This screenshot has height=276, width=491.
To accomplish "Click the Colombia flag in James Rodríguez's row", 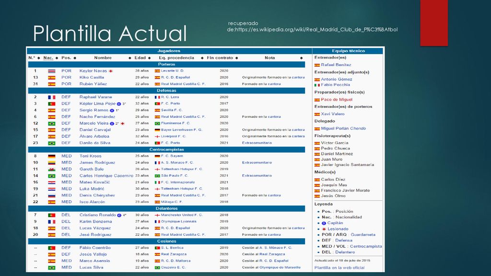I will pos(51,163).
